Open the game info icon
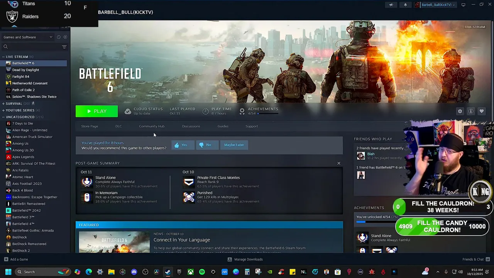The width and height of the screenshot is (494, 278). (471, 111)
